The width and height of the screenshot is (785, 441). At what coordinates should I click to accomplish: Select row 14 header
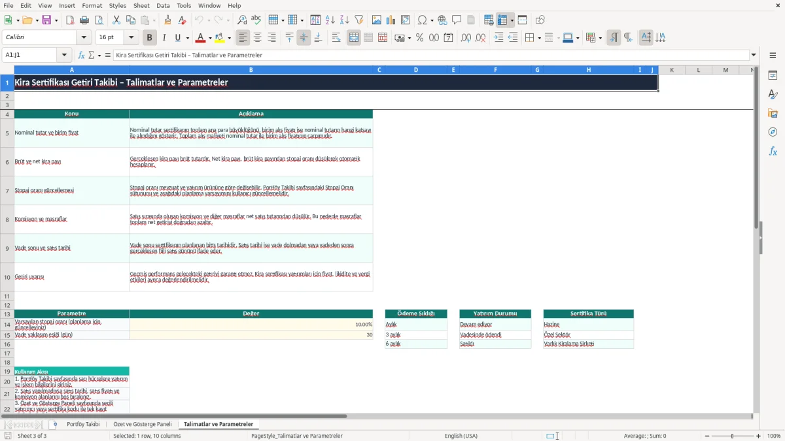pyautogui.click(x=7, y=324)
